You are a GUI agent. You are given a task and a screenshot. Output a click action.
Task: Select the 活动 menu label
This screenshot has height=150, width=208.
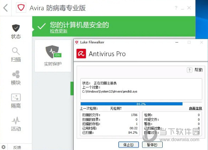click(x=16, y=129)
